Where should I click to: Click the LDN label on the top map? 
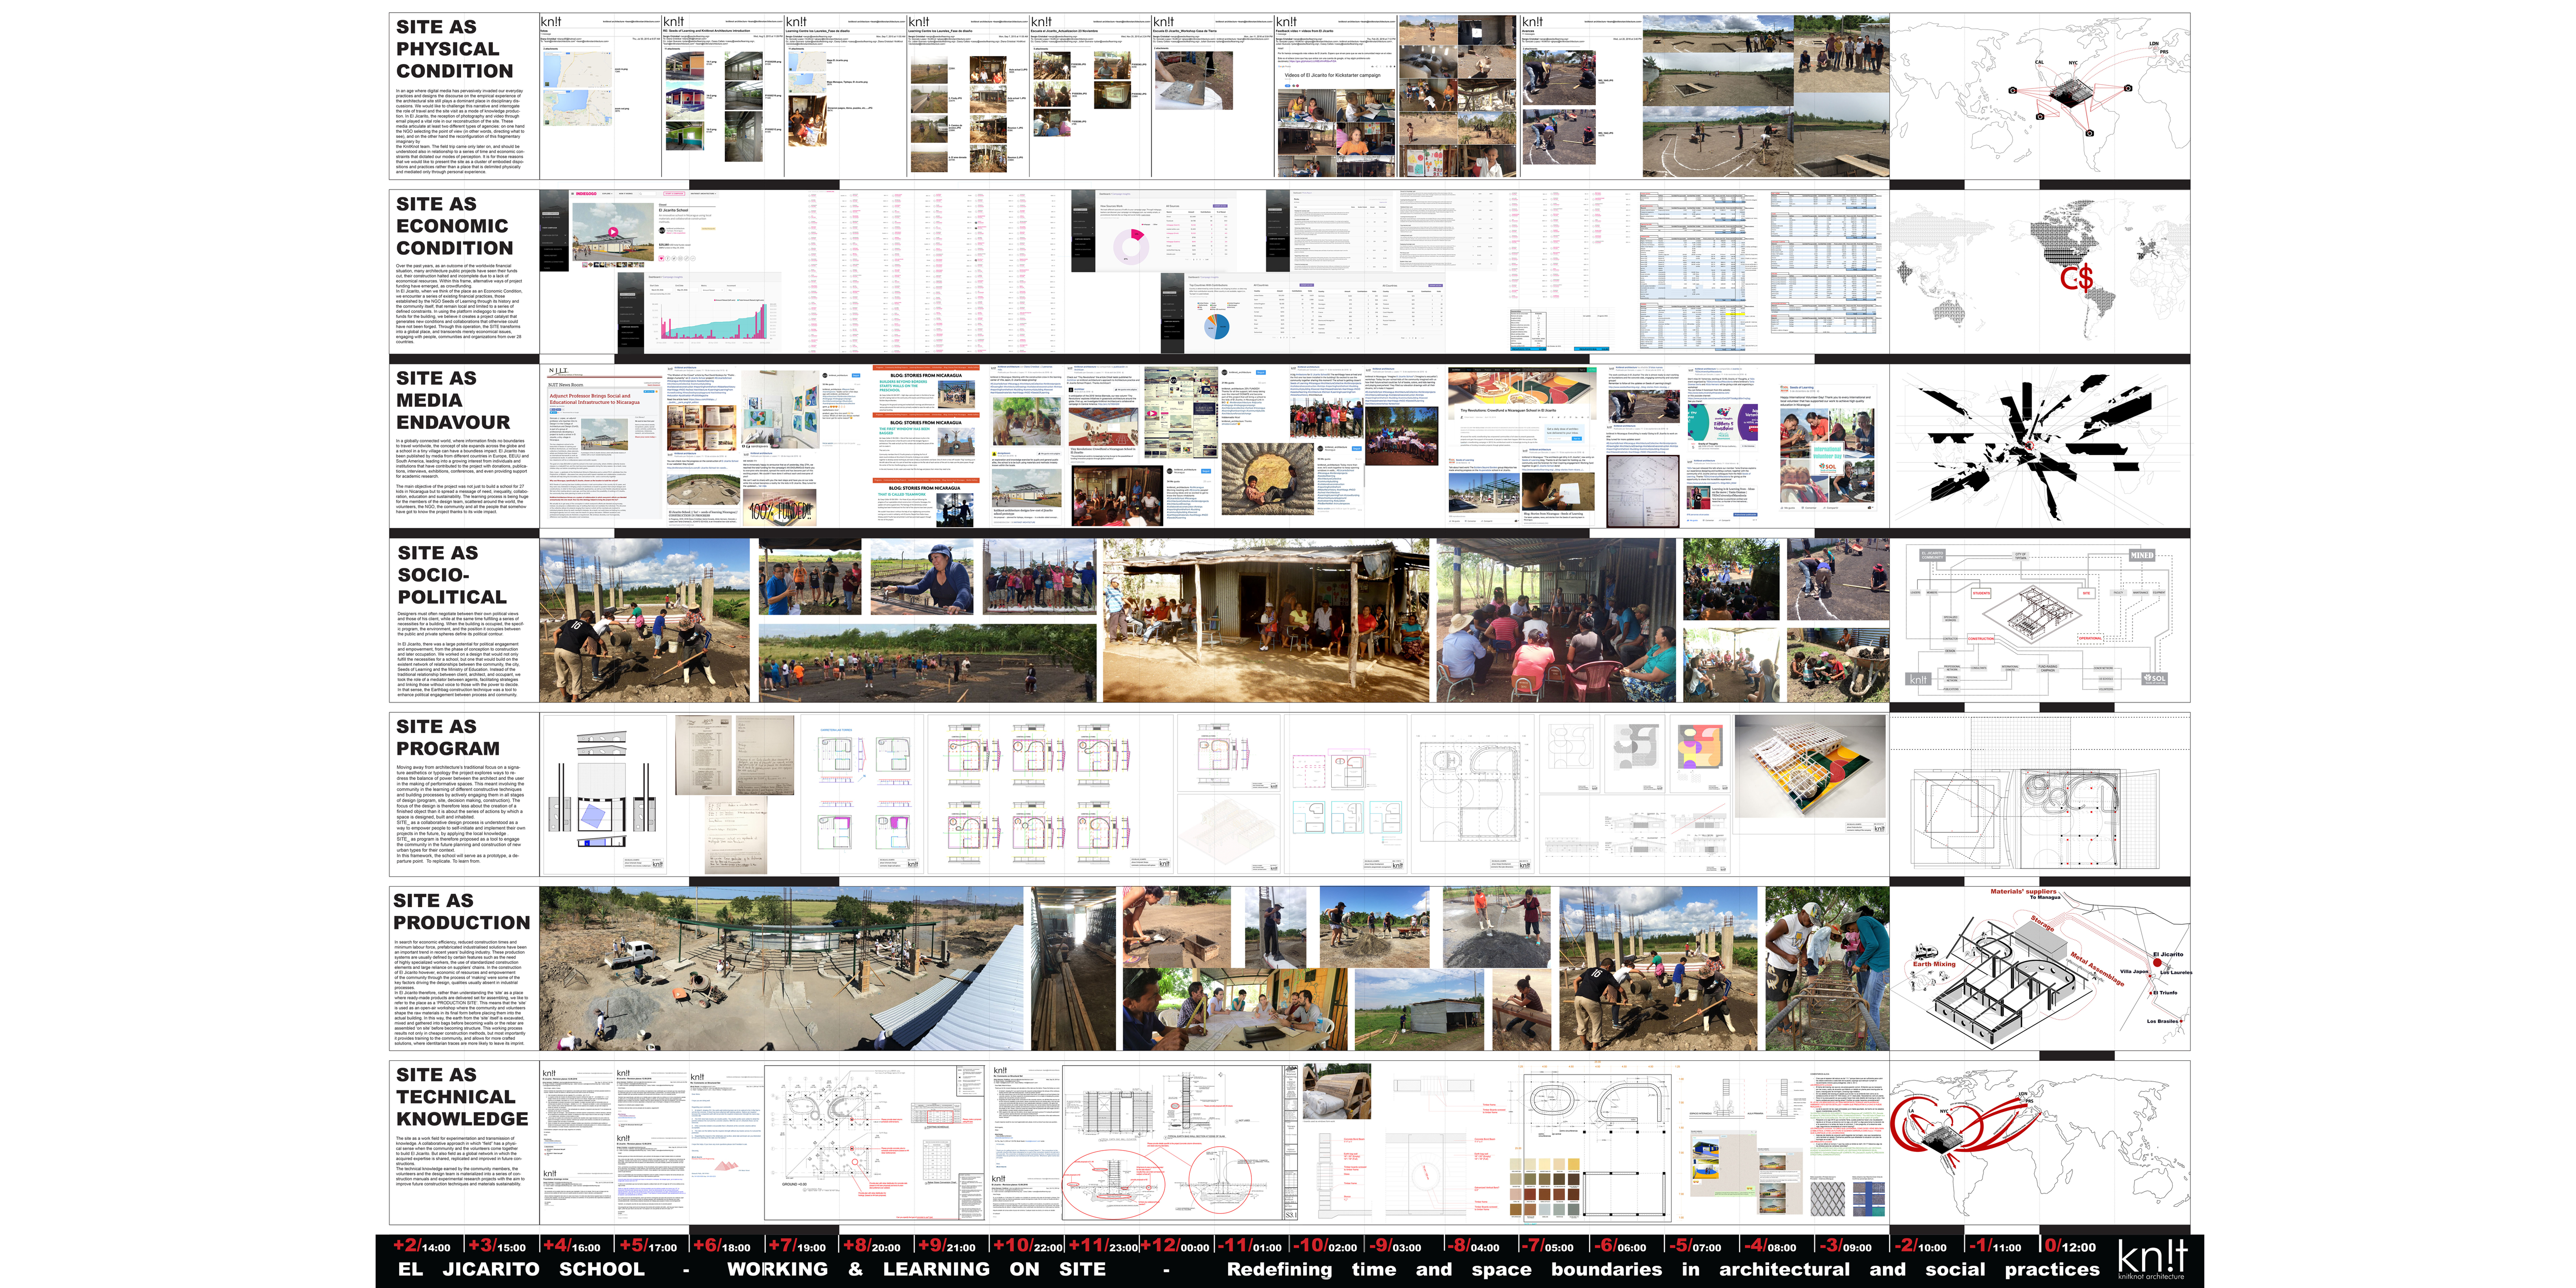click(2154, 43)
